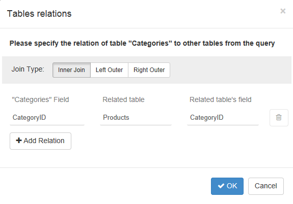Delete the CategoryID relation with trash icon
Viewport: 293px width, 204px height.
(x=279, y=118)
